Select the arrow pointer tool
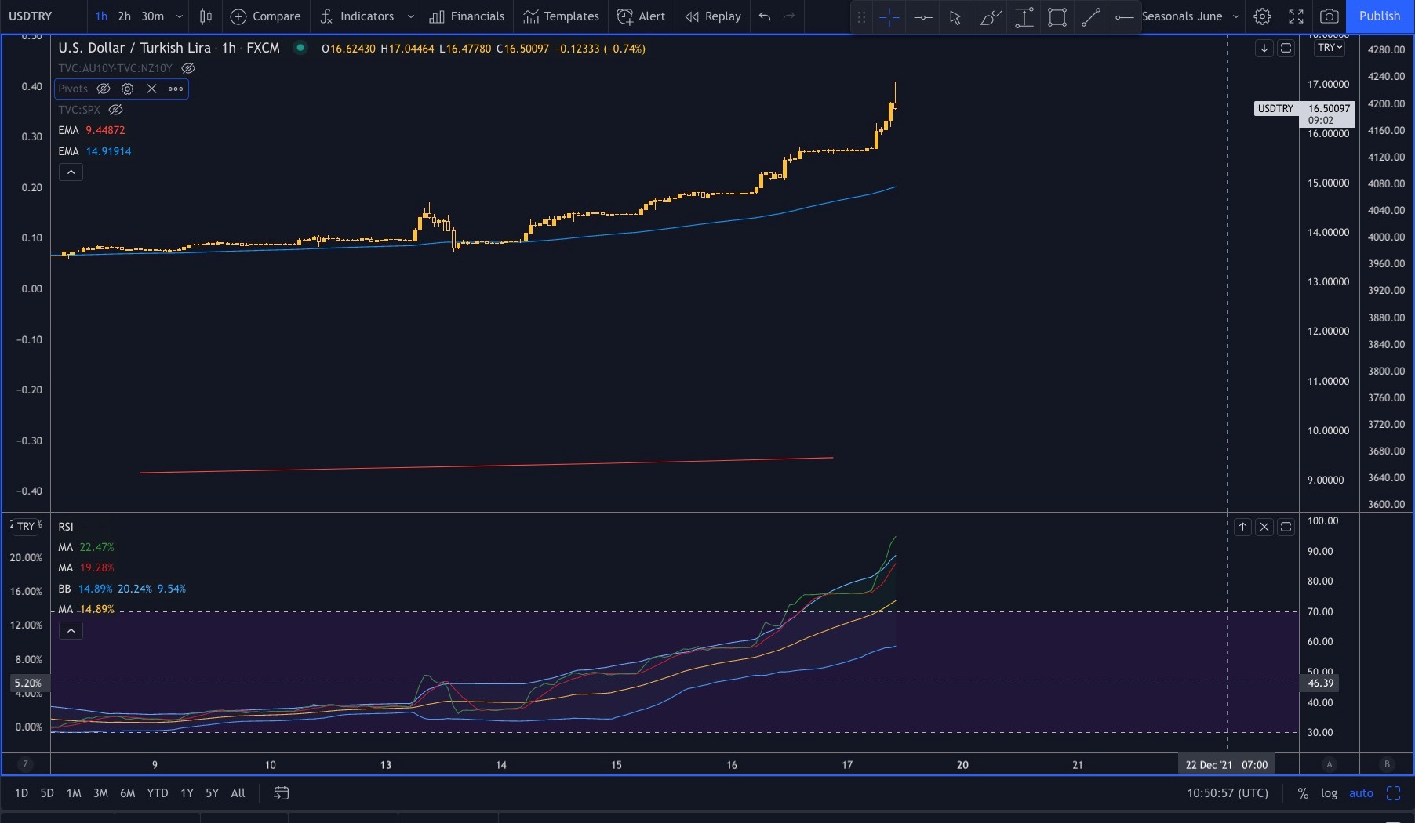The height and width of the screenshot is (823, 1415). (955, 17)
